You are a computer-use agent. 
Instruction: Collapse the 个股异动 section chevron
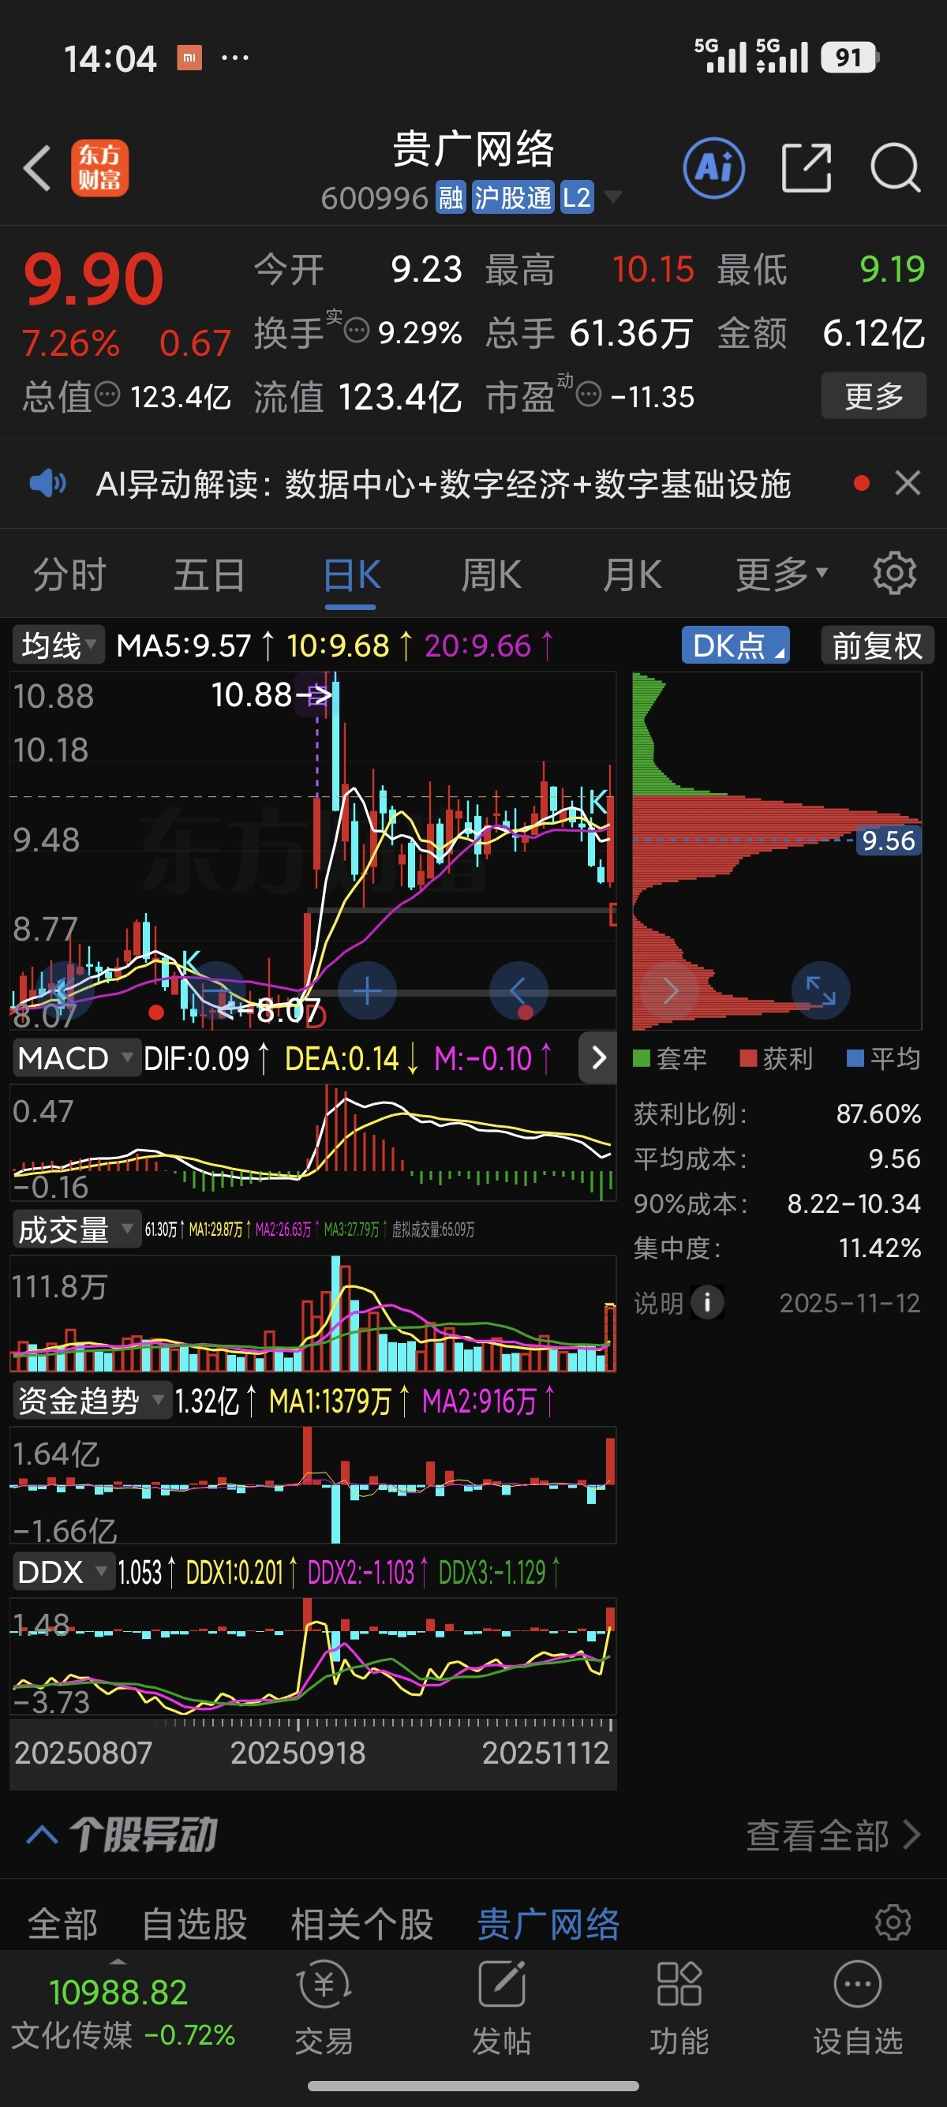[x=42, y=1835]
